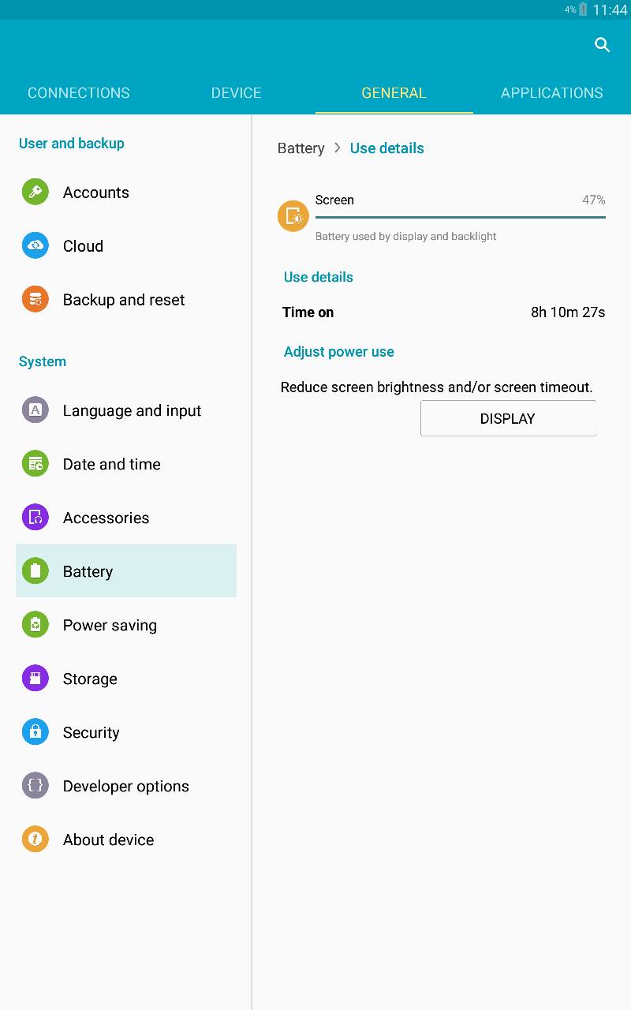Tap the blue Security lock icon
This screenshot has width=631, height=1010.
(x=35, y=731)
